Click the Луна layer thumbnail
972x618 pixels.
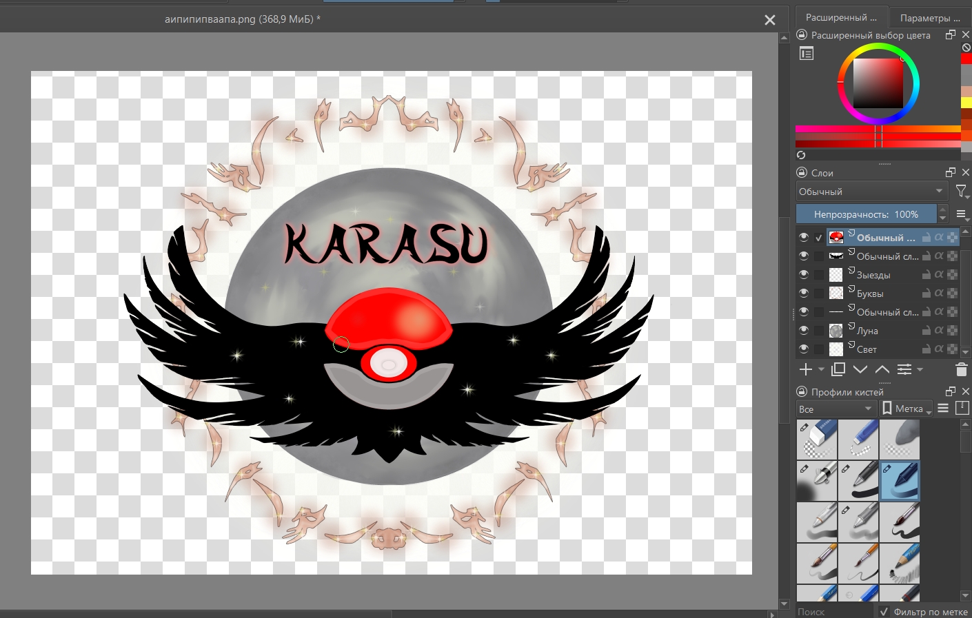pyautogui.click(x=836, y=331)
